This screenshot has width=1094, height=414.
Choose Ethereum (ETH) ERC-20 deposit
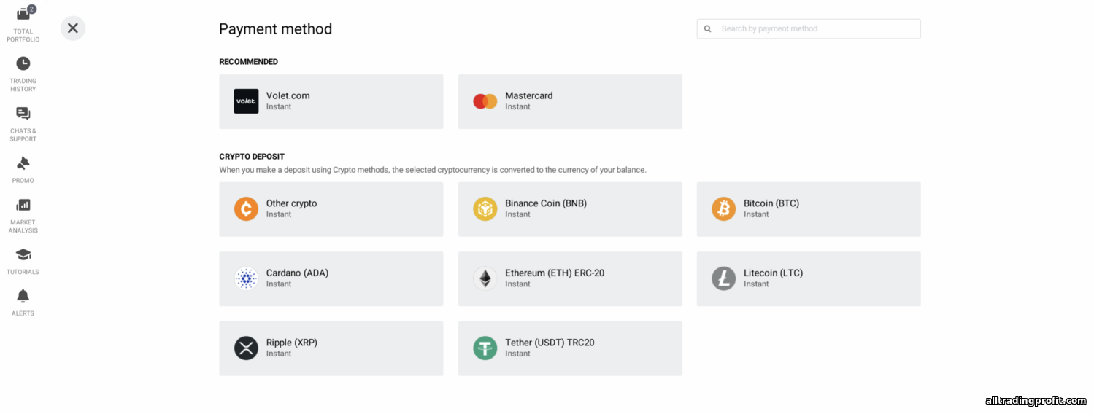click(x=569, y=278)
